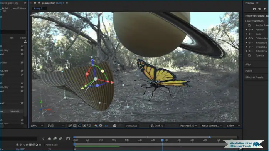Click the +0.0 exposure value
This screenshot has width=269, height=151.
point(106,126)
